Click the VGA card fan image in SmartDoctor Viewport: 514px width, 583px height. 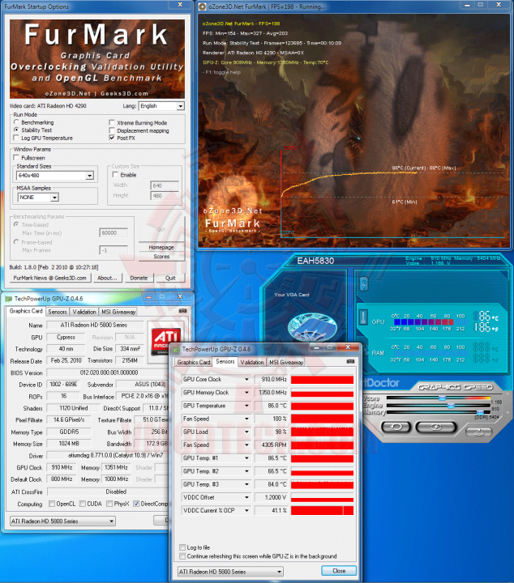[x=312, y=327]
